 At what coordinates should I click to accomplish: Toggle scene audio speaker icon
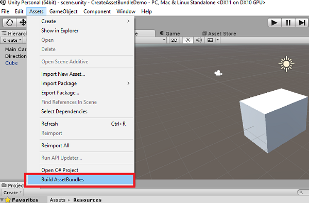click(199, 40)
